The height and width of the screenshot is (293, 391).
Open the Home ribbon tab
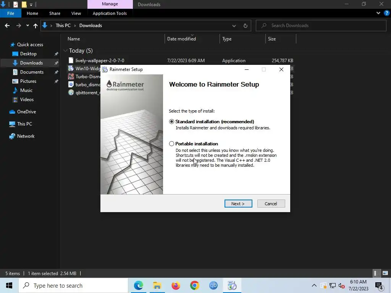coord(32,13)
